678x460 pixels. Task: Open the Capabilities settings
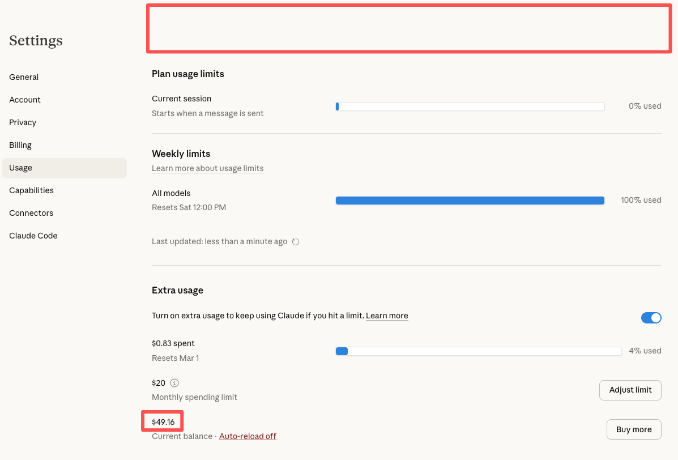pos(31,190)
